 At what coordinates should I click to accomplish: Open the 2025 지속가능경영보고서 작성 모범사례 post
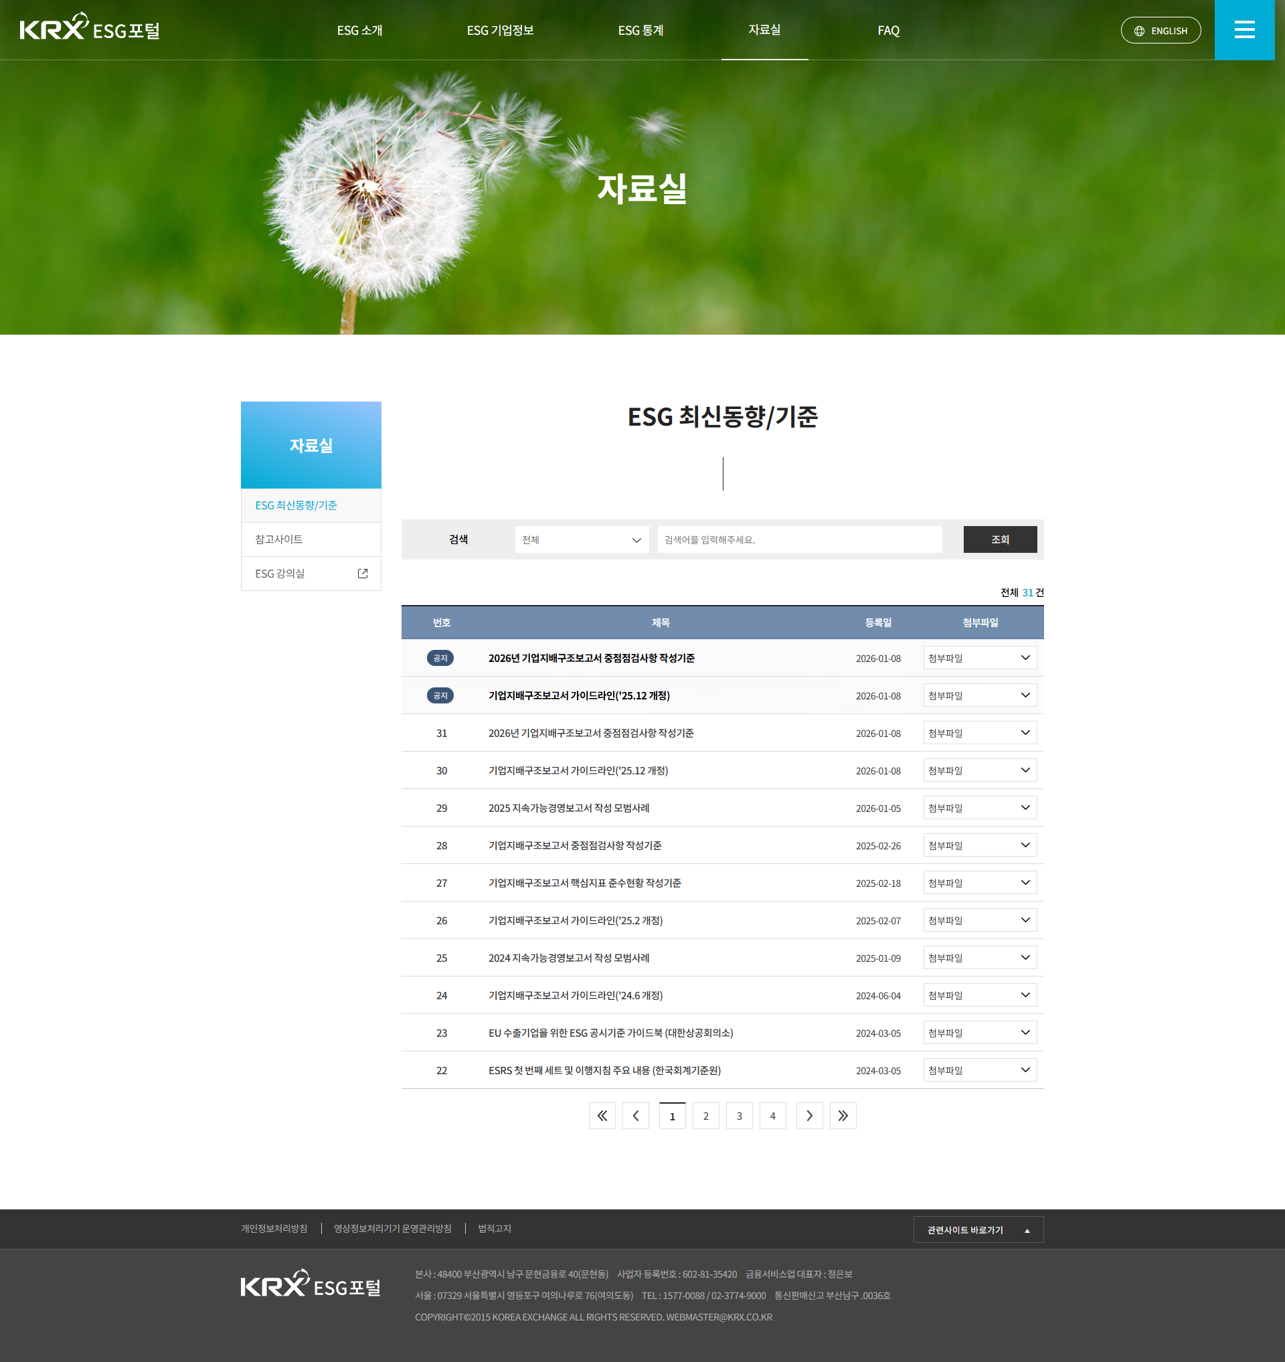[568, 808]
